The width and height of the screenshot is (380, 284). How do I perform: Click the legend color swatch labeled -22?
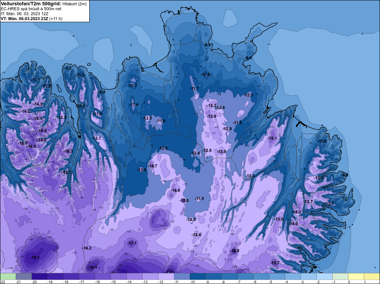click(8, 276)
